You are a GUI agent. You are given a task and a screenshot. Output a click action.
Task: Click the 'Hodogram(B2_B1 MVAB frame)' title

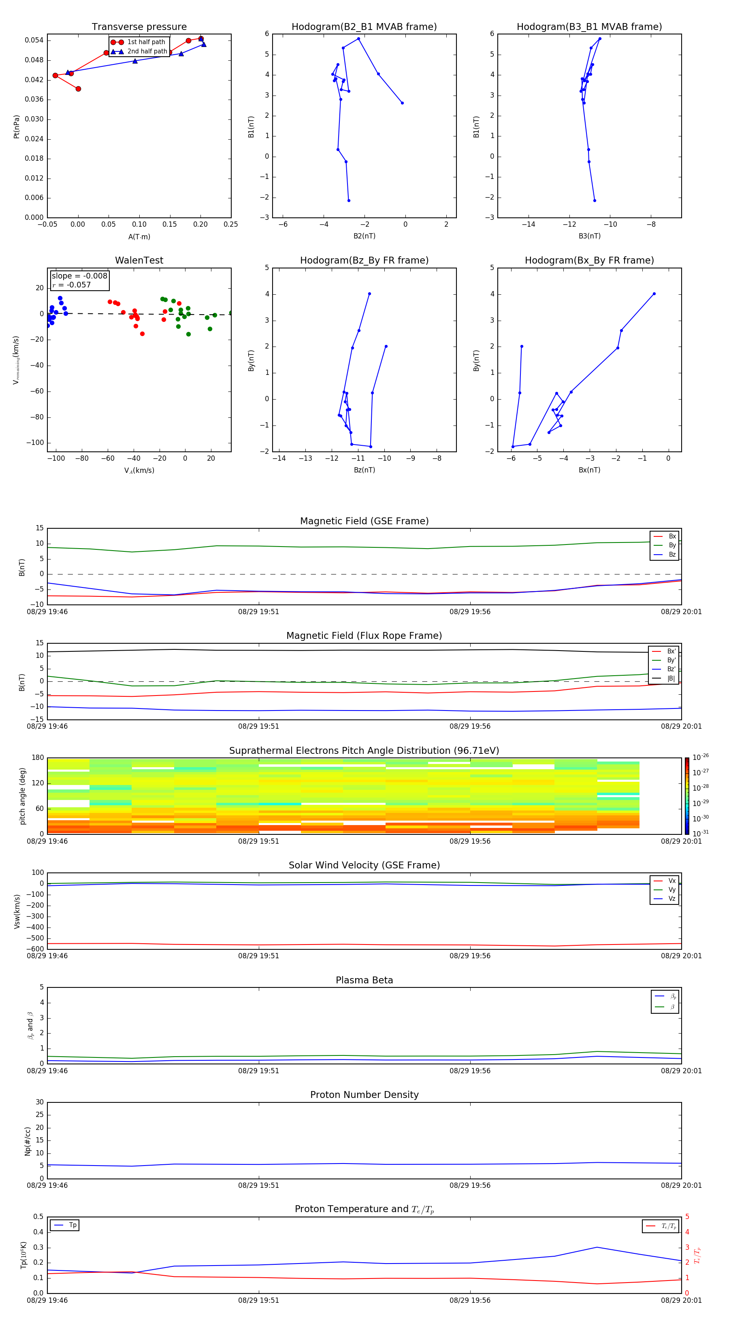pyautogui.click(x=364, y=27)
